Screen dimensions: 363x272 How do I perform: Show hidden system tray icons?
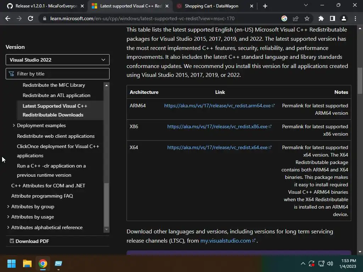coord(303,263)
